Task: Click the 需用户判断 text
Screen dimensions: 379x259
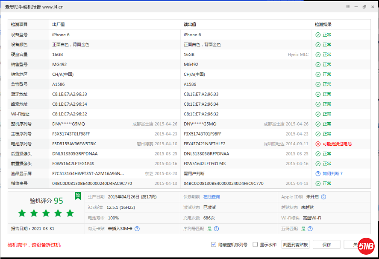Action: pos(194,173)
